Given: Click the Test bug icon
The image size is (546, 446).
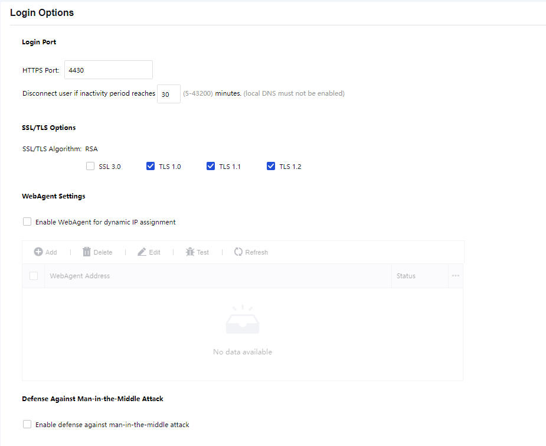Looking at the screenshot, I should [x=190, y=252].
